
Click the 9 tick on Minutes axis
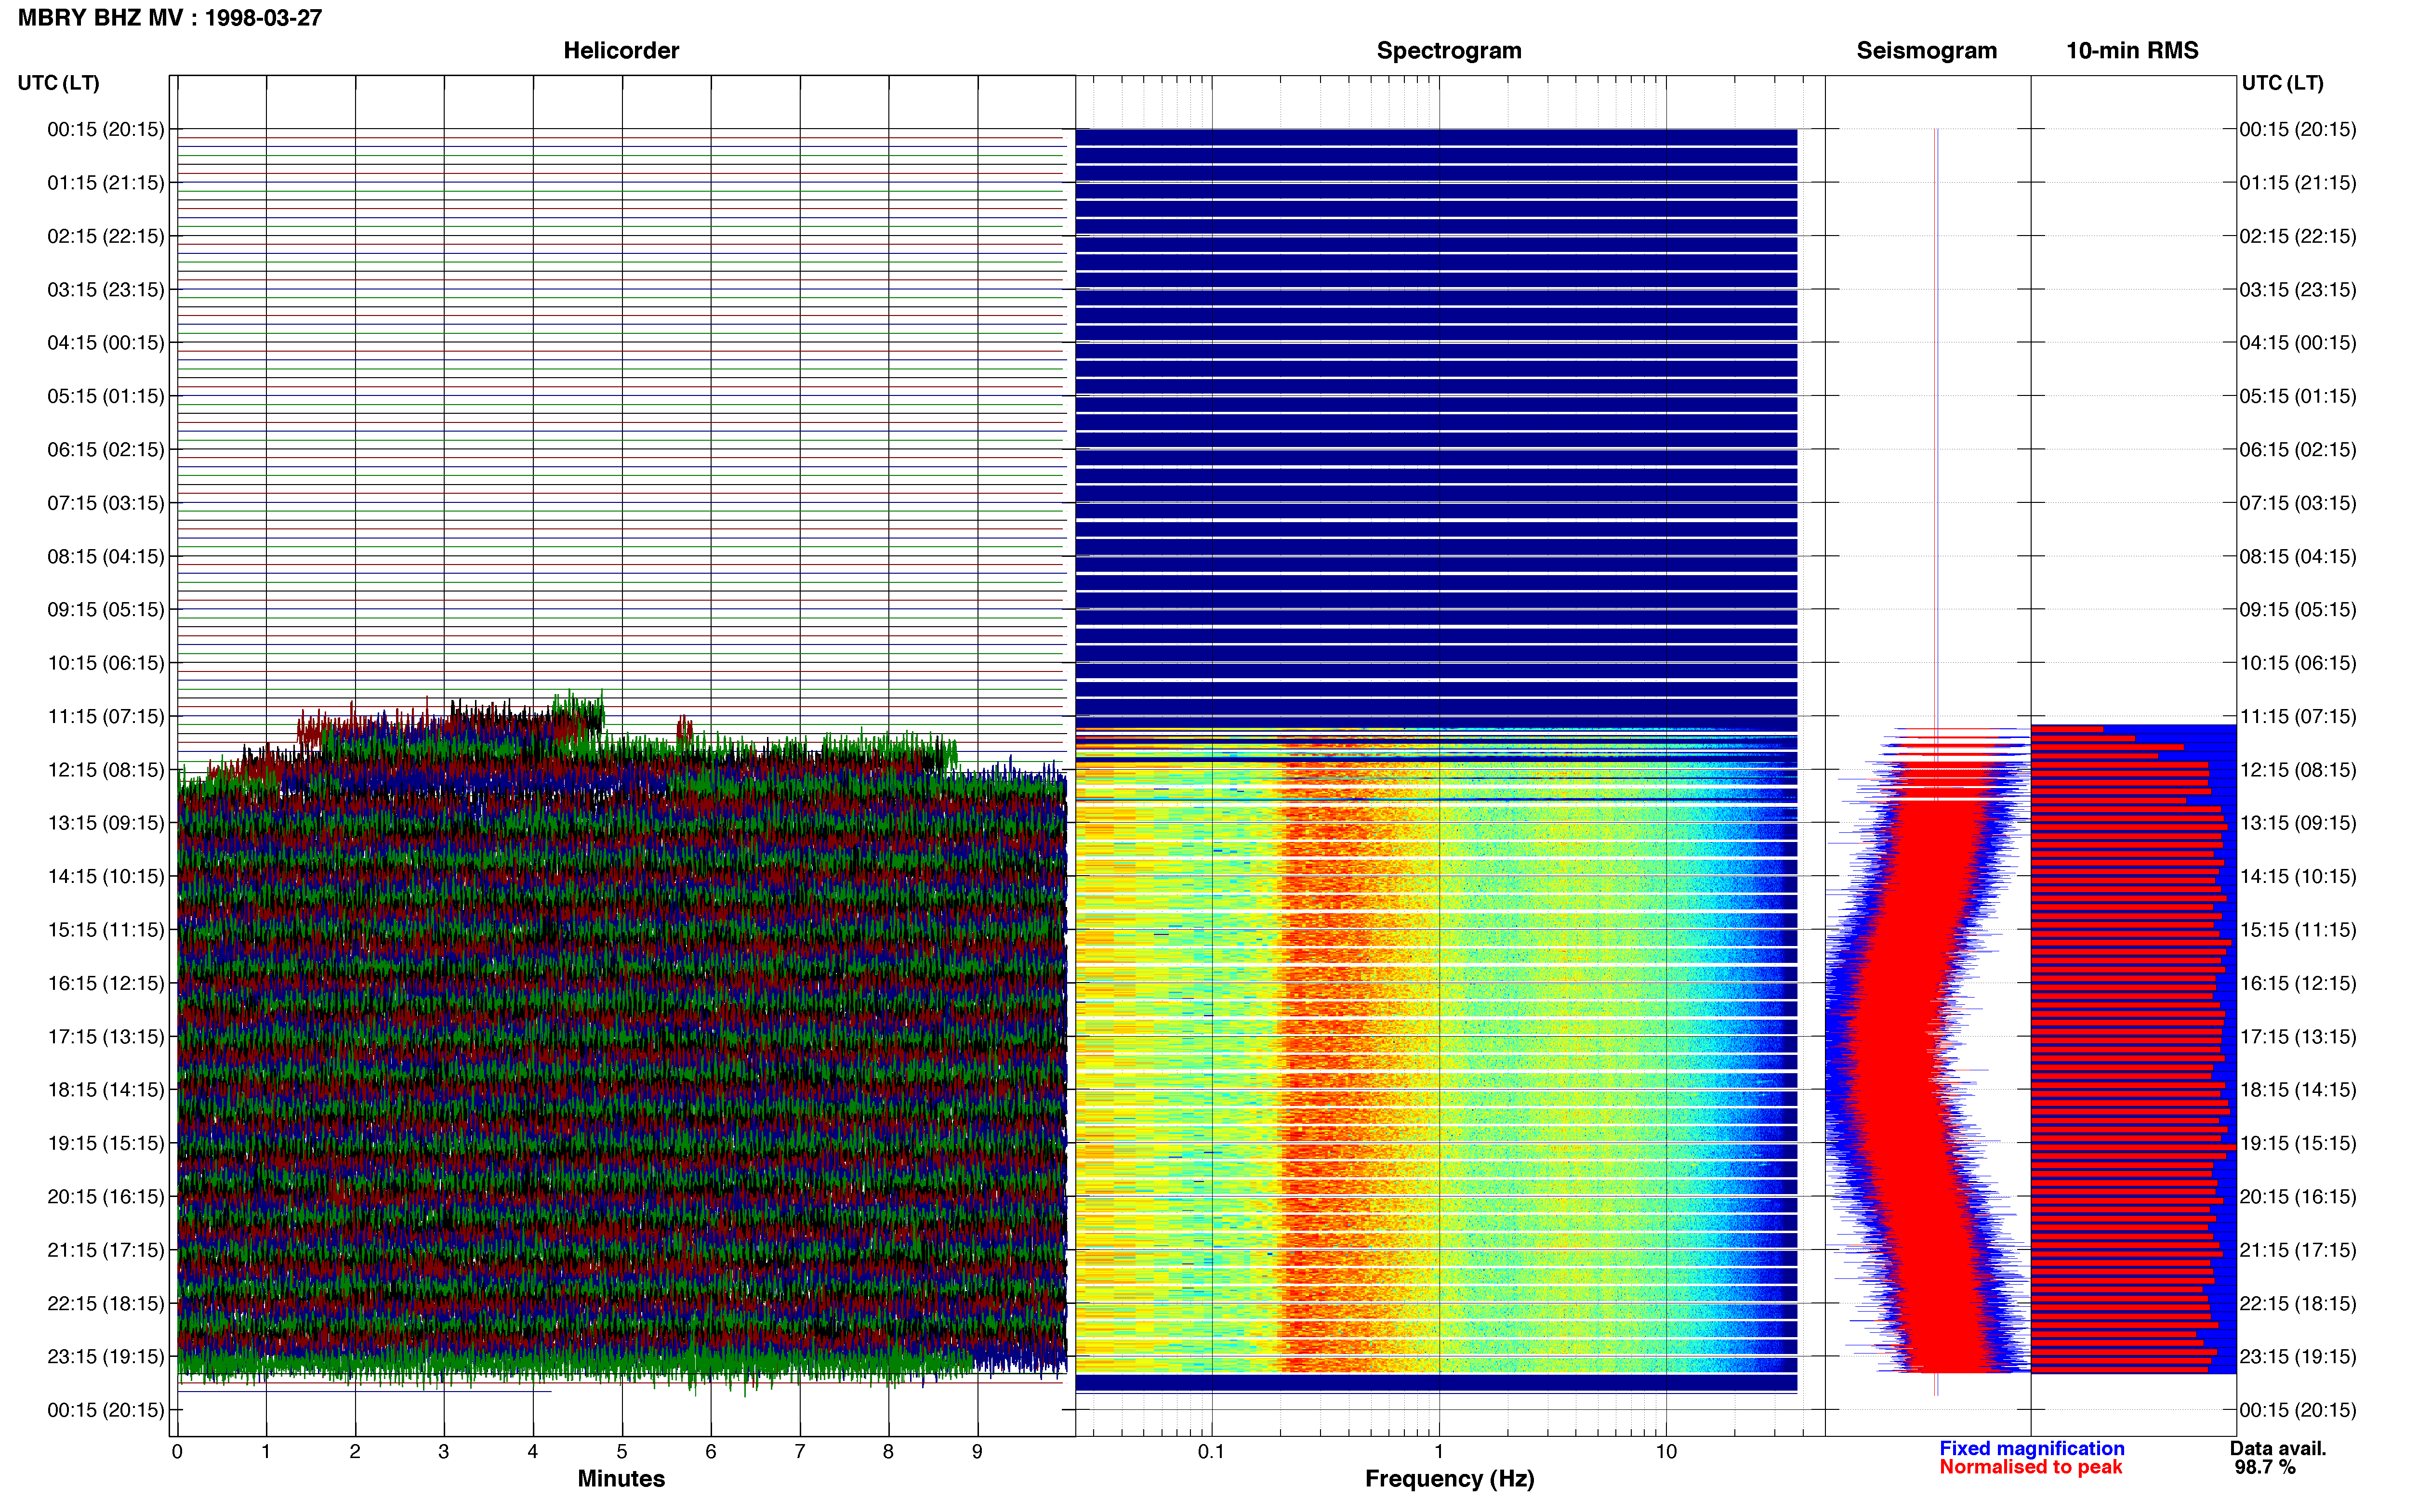tap(977, 1451)
